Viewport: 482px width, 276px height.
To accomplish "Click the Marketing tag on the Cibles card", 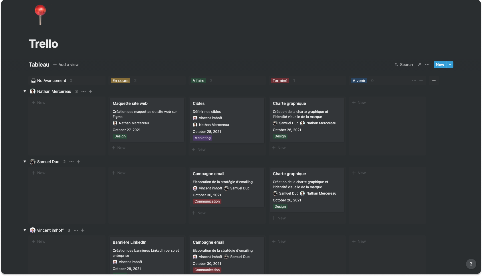I will coord(202,138).
